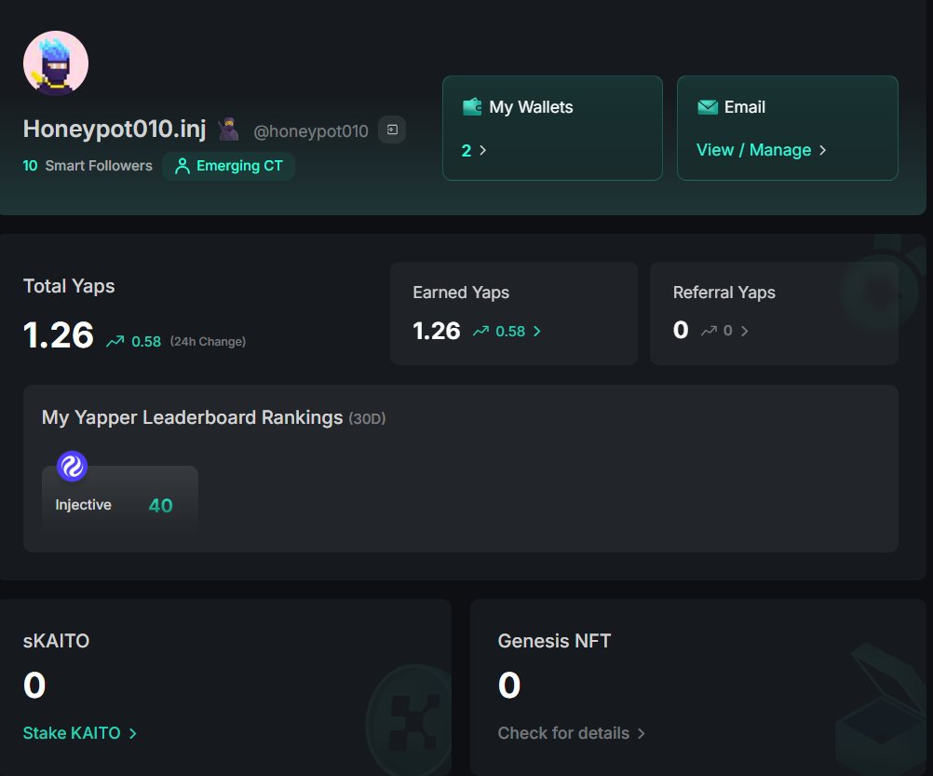Click the ninja emoji next to Honeypot010.inj
933x776 pixels.
pyautogui.click(x=228, y=129)
